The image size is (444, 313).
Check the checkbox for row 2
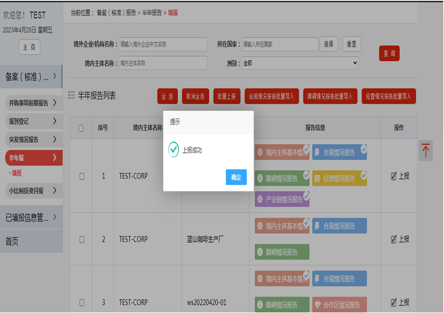pyautogui.click(x=81, y=239)
